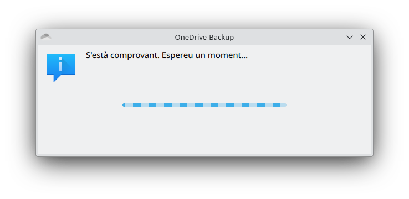Click the word "OneDrive" in title bar

pyautogui.click(x=191, y=38)
